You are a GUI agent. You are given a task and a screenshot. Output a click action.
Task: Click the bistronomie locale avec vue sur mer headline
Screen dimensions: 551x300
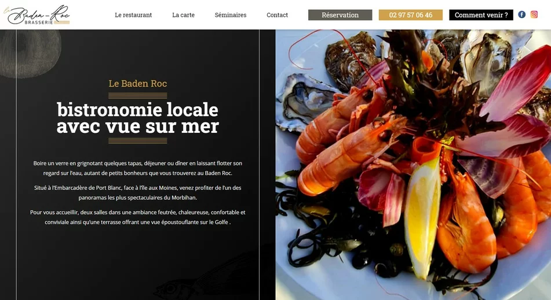coord(138,118)
